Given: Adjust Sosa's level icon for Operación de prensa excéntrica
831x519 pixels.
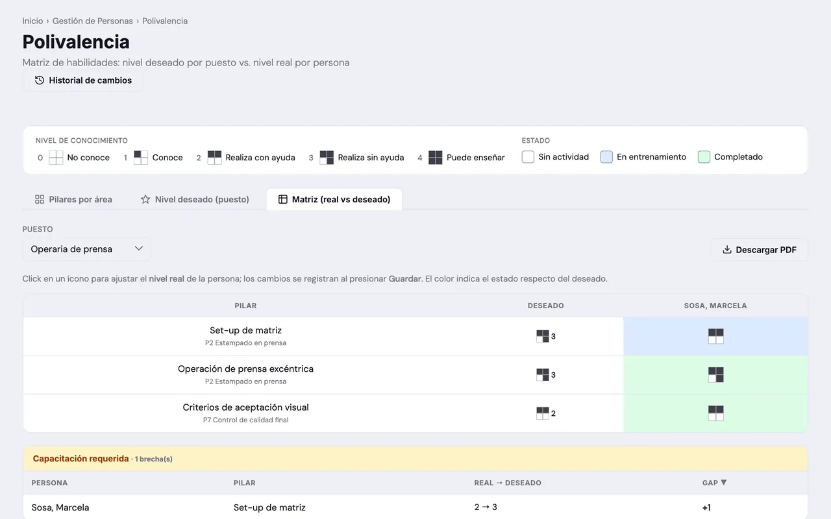Looking at the screenshot, I should coord(716,375).
